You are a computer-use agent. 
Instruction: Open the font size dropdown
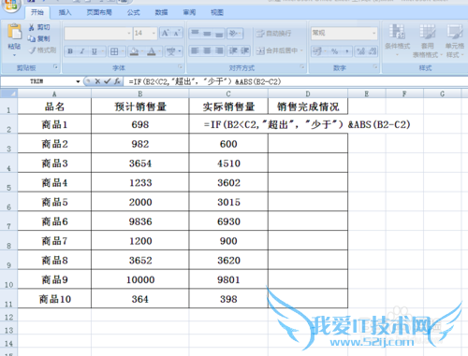(154, 33)
